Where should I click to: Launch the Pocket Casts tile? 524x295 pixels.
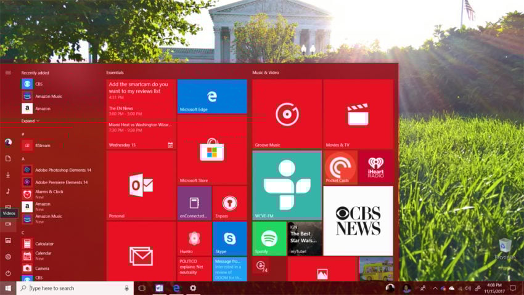coord(340,167)
